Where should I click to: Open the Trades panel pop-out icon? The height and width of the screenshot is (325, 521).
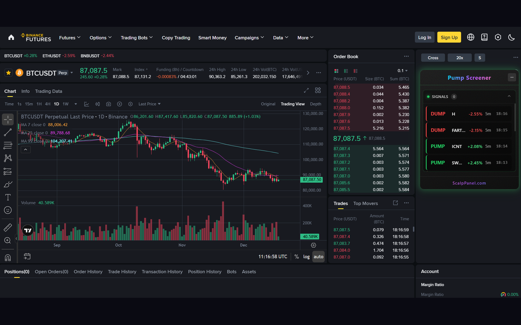coord(395,203)
